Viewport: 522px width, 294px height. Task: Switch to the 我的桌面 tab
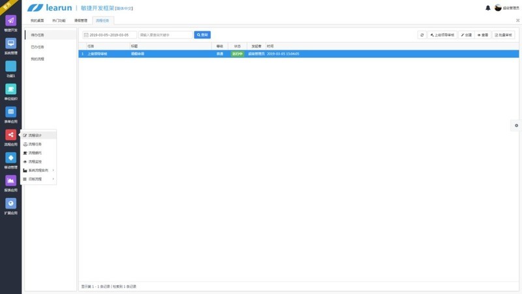[37, 20]
